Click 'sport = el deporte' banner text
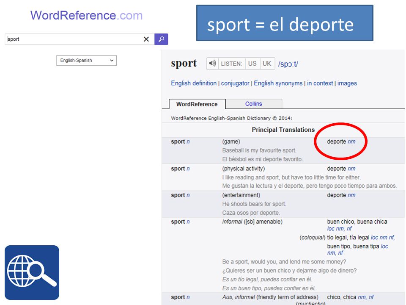 (280, 25)
